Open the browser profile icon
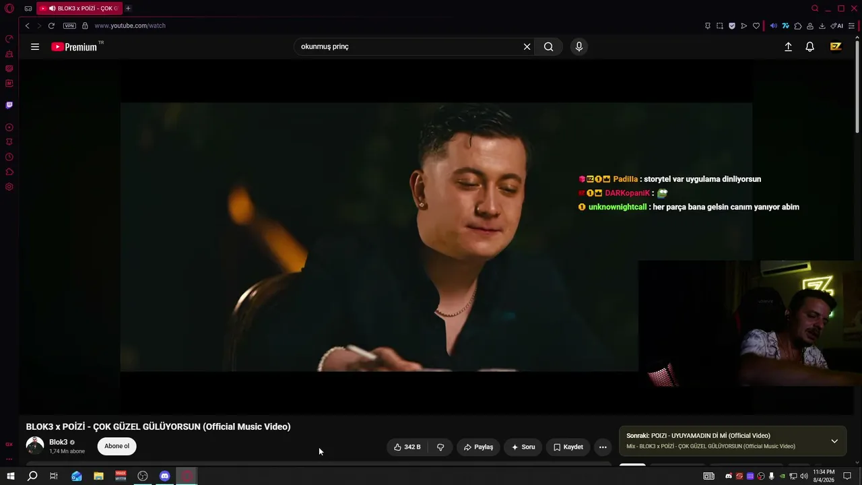The width and height of the screenshot is (862, 485). (810, 26)
